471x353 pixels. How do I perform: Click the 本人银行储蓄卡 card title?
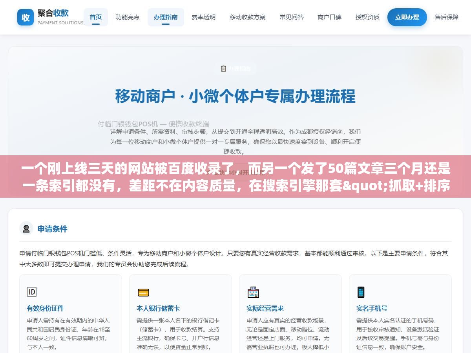[158, 308]
